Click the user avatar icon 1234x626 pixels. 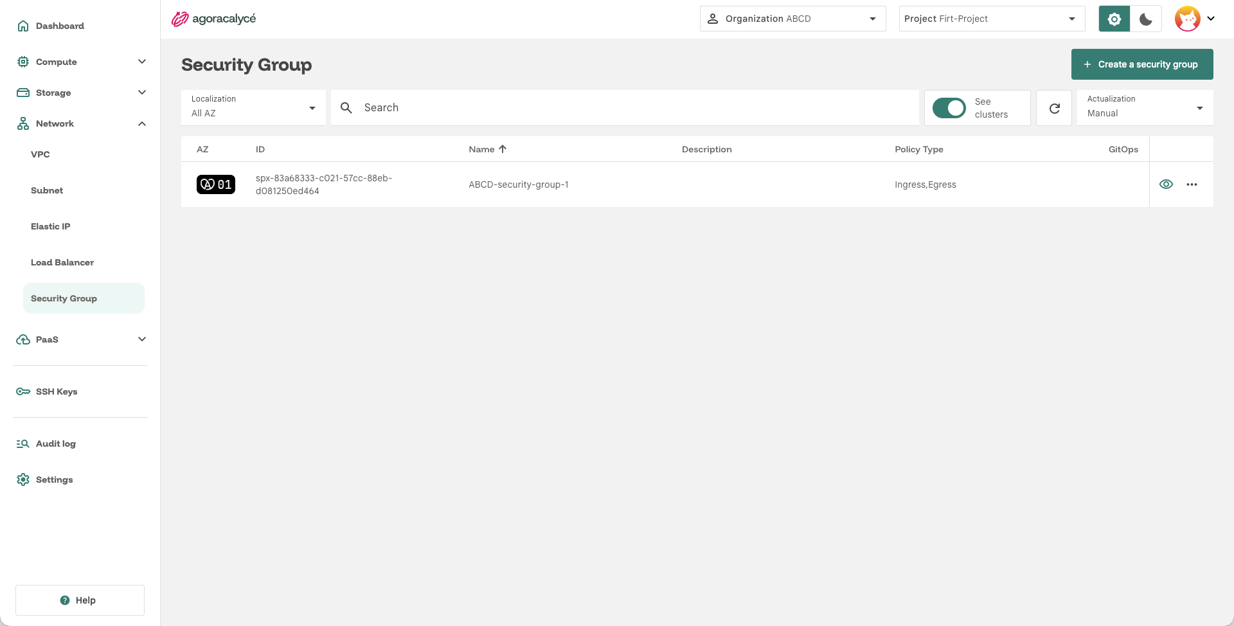click(x=1187, y=19)
